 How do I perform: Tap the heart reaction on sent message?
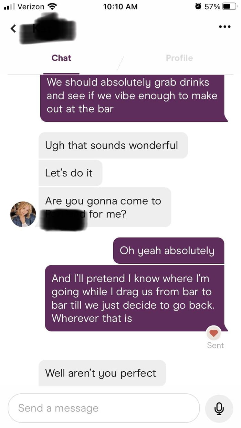pos(214,333)
